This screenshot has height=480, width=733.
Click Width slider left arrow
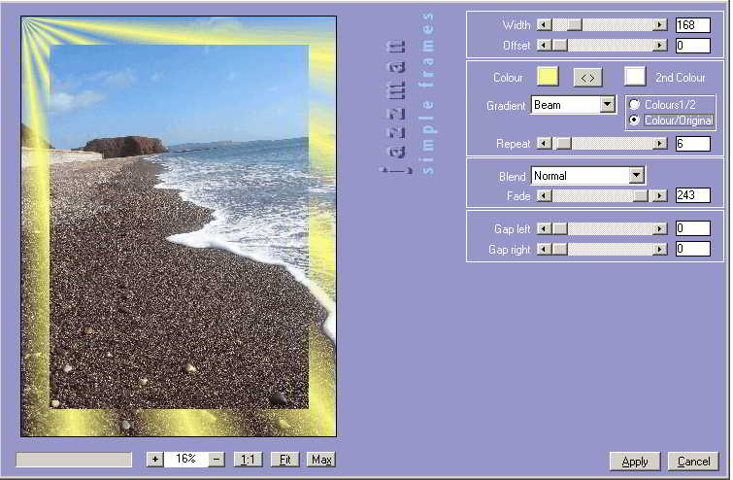(544, 25)
